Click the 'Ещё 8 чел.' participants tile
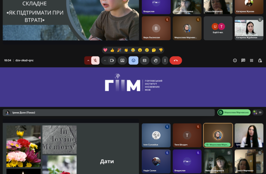The height and width of the screenshot is (174, 266). click(218, 28)
